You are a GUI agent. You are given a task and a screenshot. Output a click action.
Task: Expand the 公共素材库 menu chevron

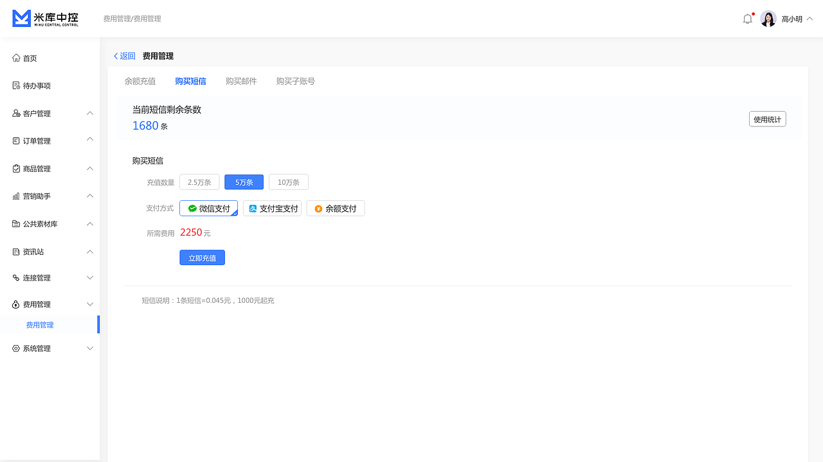pos(90,223)
